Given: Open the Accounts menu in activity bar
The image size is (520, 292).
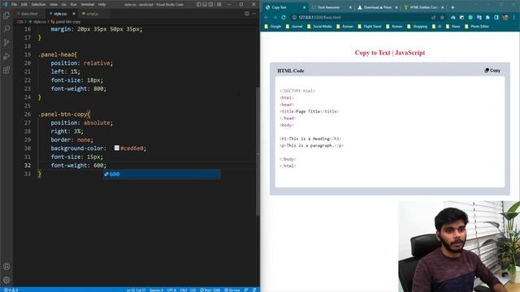Looking at the screenshot, I should [6, 266].
